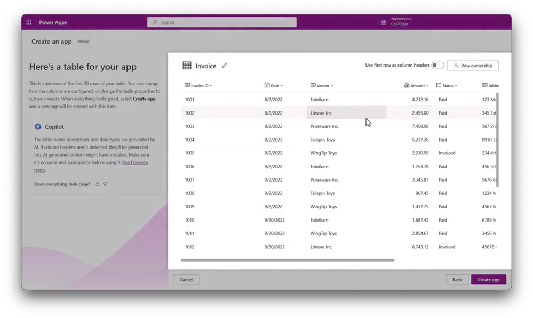Select amount 4,232.16 cell
Screen dimensions: 533x318
point(420,100)
